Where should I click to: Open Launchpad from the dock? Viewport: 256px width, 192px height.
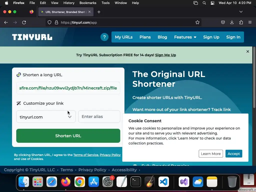(38, 182)
